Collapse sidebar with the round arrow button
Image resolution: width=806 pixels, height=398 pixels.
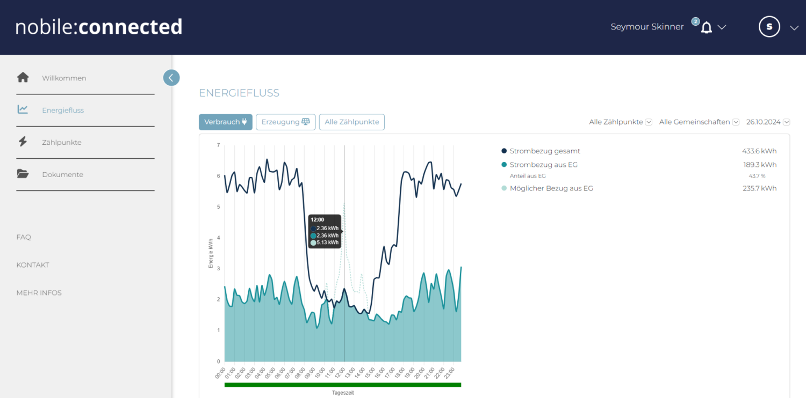171,78
